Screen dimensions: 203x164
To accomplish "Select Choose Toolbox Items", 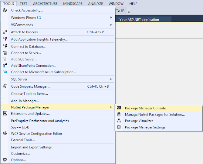I will coord(58,94).
